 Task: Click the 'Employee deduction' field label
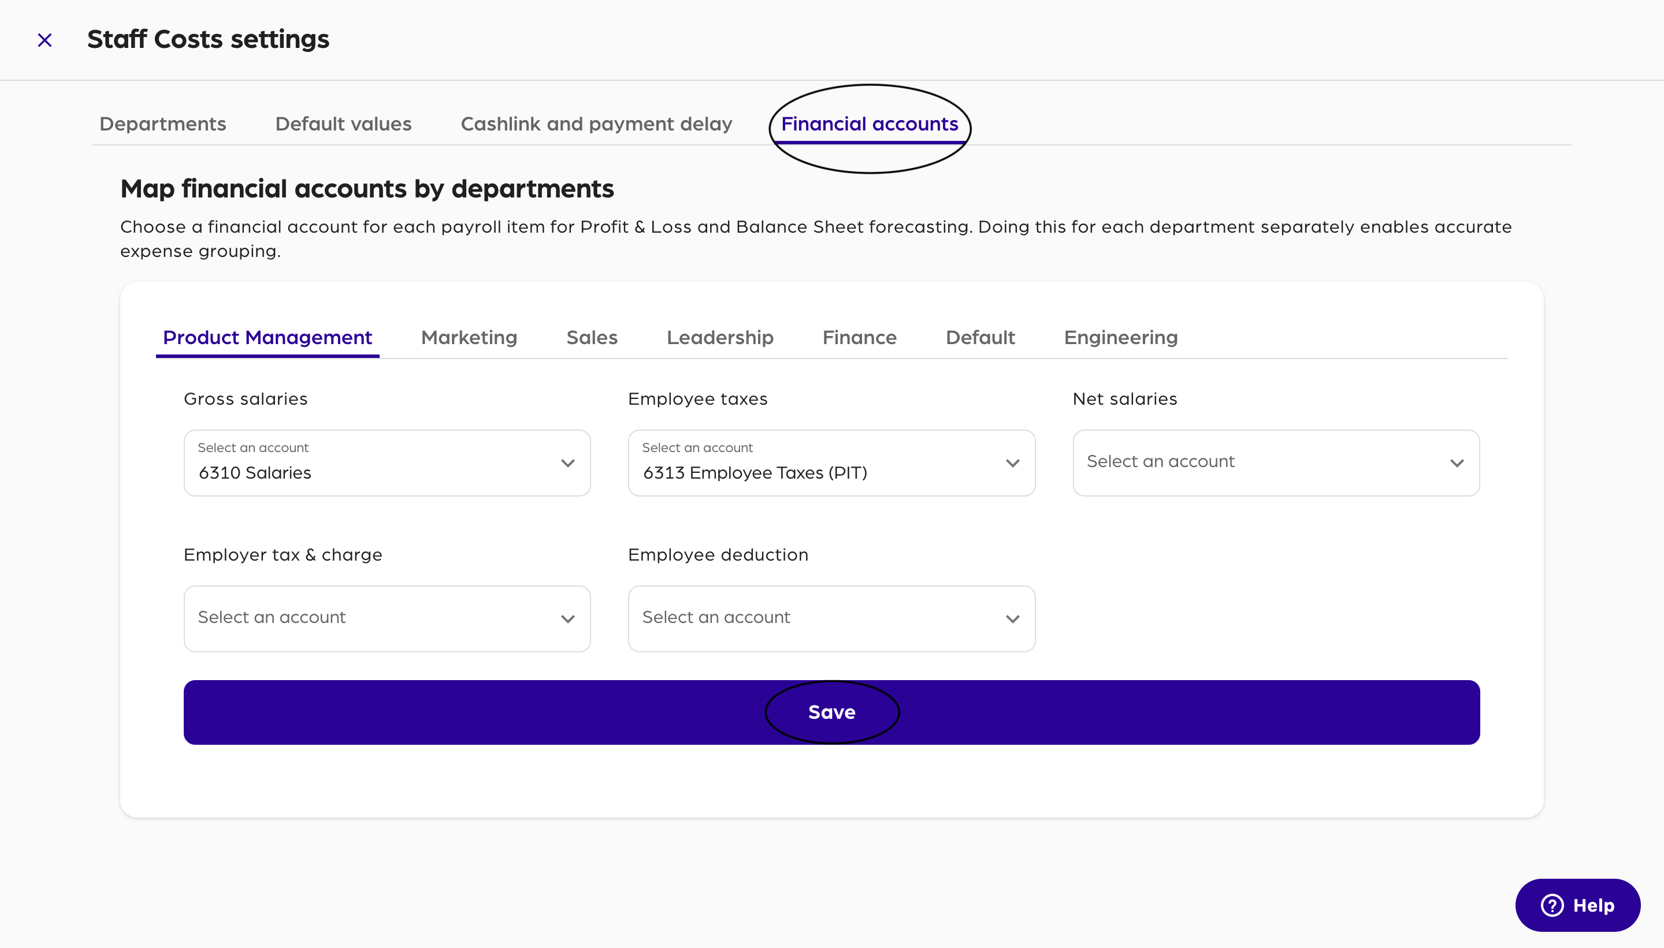(718, 555)
